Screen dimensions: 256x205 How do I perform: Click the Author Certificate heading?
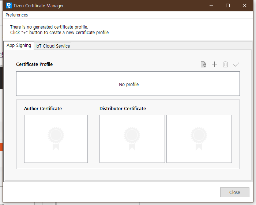tap(43, 109)
